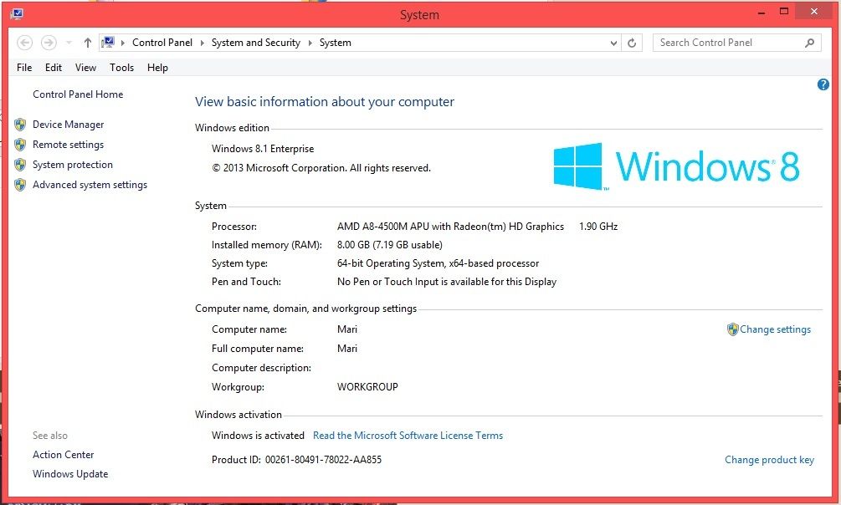Image resolution: width=841 pixels, height=505 pixels.
Task: Click the computer icon in address bar
Action: (x=109, y=43)
